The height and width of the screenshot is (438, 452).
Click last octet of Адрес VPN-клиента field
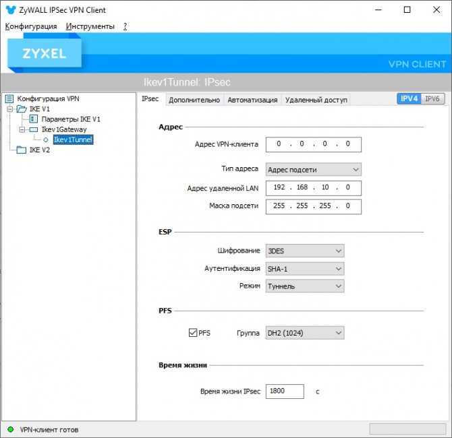click(348, 144)
